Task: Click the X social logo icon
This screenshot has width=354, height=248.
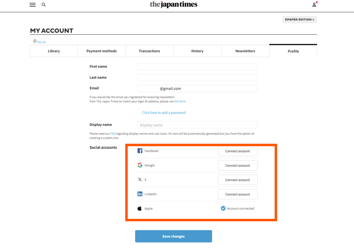Action: point(140,180)
